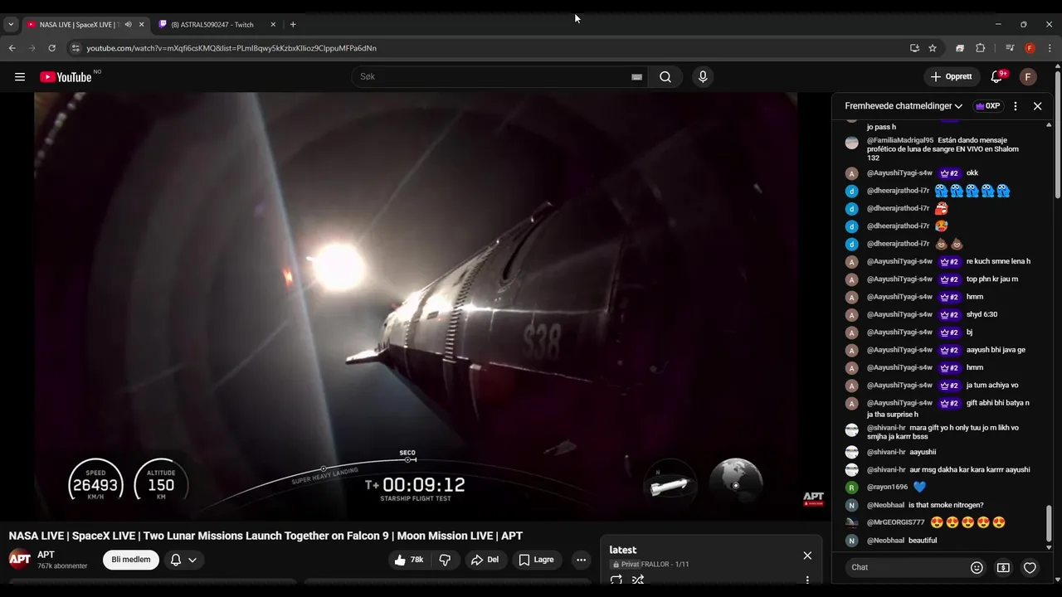The width and height of the screenshot is (1062, 597).
Task: Open the notification bell dropdown for APT
Action: click(x=183, y=560)
